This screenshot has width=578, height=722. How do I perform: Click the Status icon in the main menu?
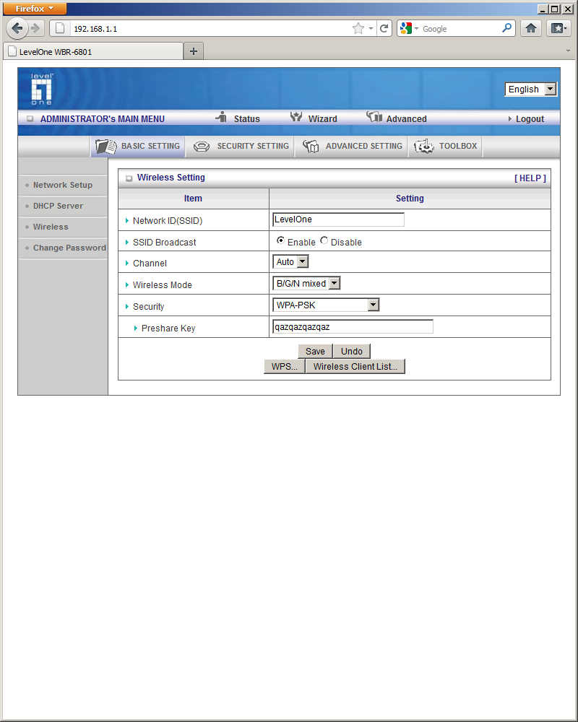point(221,118)
